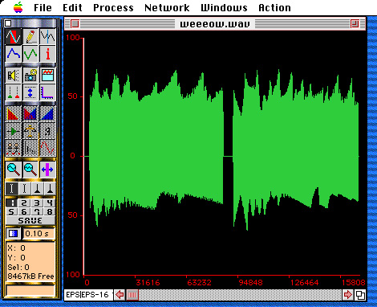Open the Process menu
The width and height of the screenshot is (377, 307).
pos(113,7)
